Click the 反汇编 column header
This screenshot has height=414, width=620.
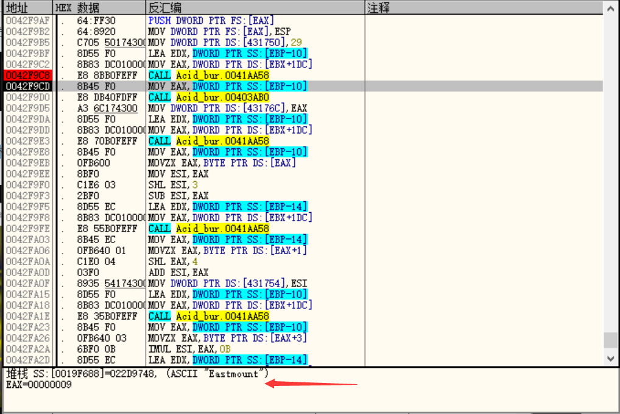(x=255, y=7)
